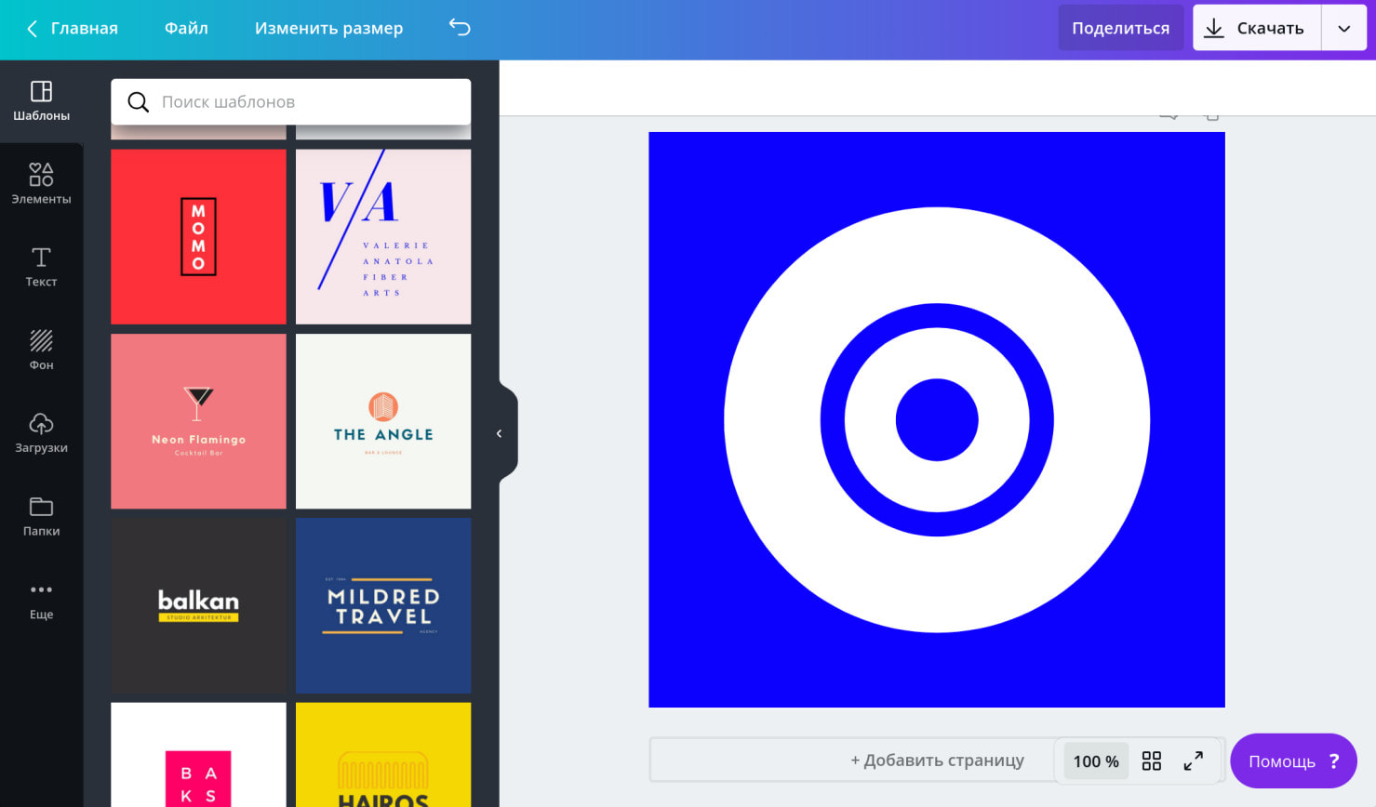Screen dimensions: 1376x807
Task: Collapse the side panel with arrow handle
Action: coord(500,433)
